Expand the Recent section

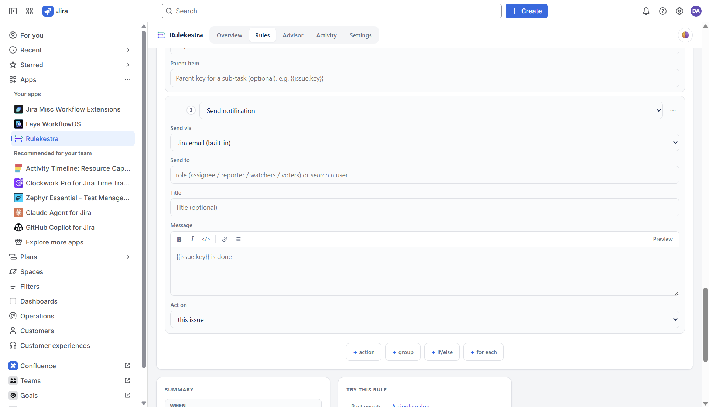pyautogui.click(x=128, y=50)
